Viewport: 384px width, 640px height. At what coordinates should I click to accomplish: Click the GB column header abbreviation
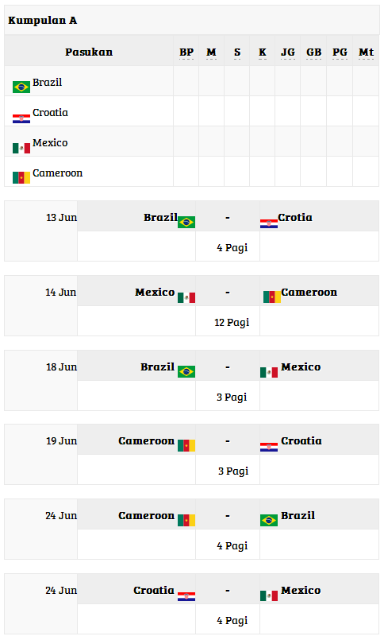click(313, 52)
